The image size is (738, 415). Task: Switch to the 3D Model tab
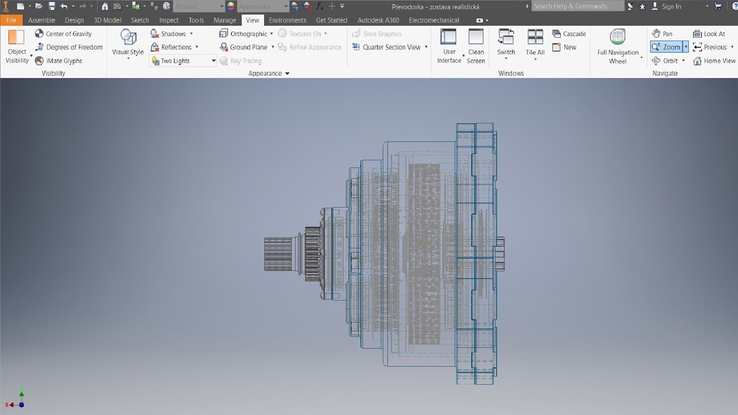(x=107, y=20)
